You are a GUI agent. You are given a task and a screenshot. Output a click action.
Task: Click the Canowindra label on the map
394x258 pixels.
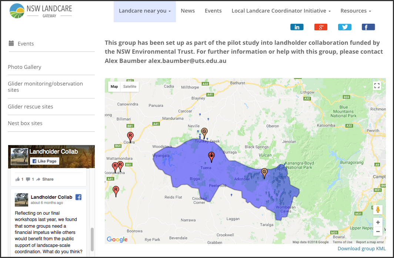point(128,104)
